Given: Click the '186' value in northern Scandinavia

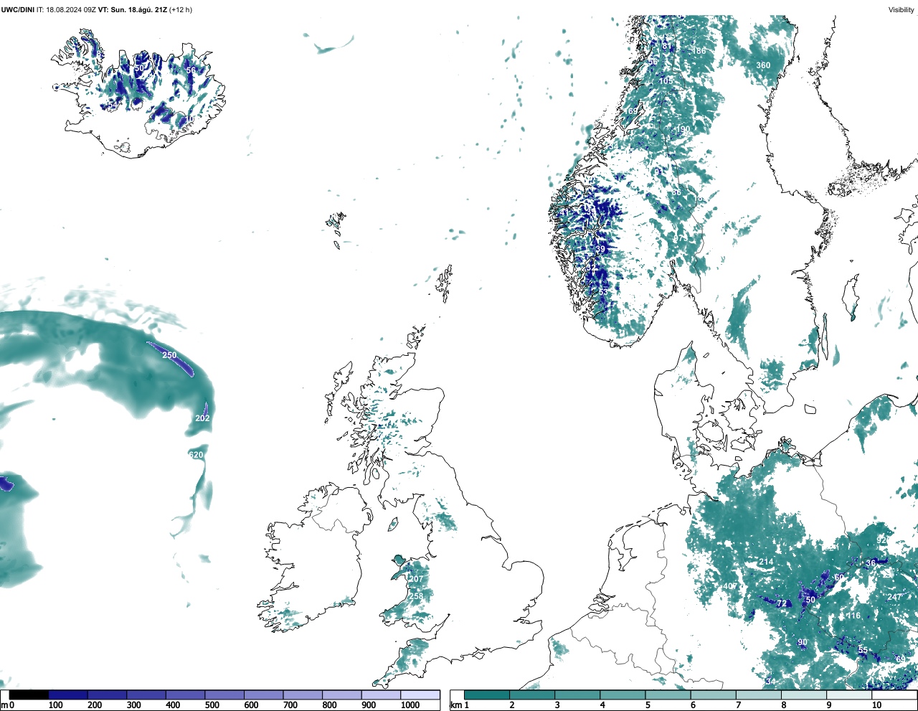Looking at the screenshot, I should coord(699,51).
